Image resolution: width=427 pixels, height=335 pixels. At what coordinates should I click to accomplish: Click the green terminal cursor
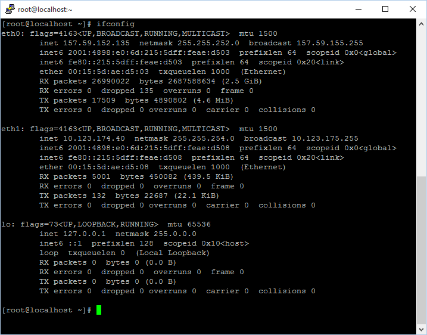(99, 310)
